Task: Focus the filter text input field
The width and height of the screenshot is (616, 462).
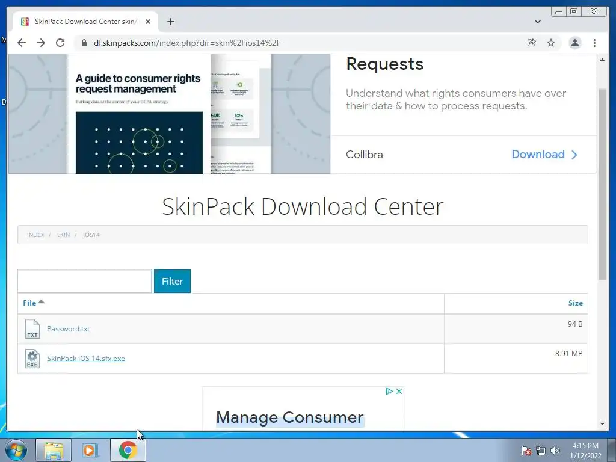Action: (84, 282)
